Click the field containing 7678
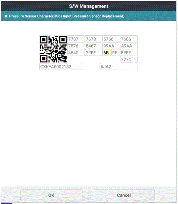178x204 pixels. 94,39
